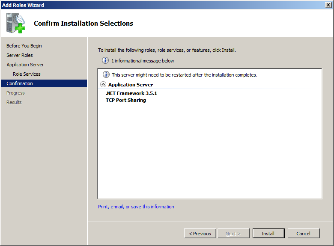Image resolution: width=334 pixels, height=246 pixels.
Task: Click the server with green plus wizard icon
Action: click(16, 23)
